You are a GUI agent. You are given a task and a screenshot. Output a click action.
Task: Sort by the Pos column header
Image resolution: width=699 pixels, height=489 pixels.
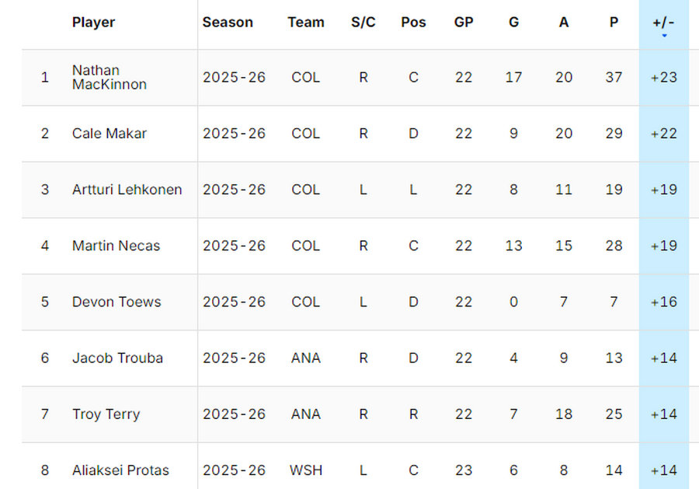click(x=413, y=23)
